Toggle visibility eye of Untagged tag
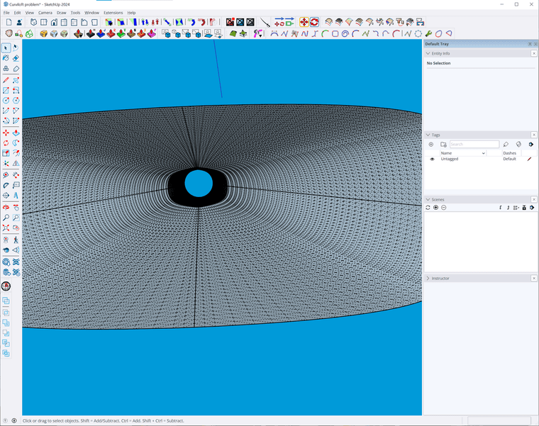The width and height of the screenshot is (539, 426). tap(432, 159)
